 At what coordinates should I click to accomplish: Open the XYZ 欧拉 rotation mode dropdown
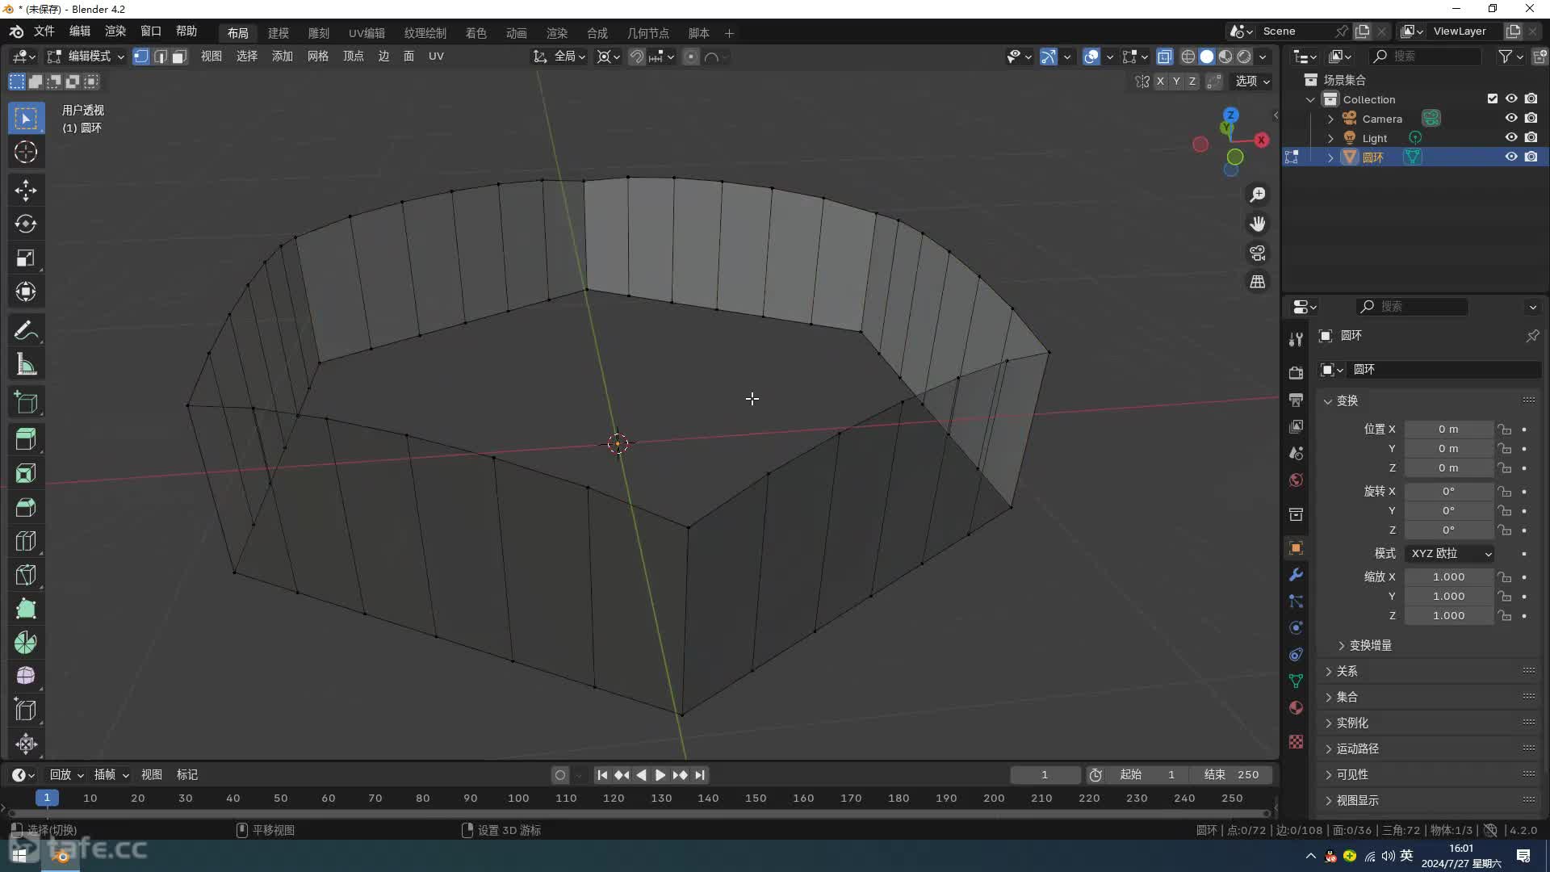click(x=1450, y=553)
